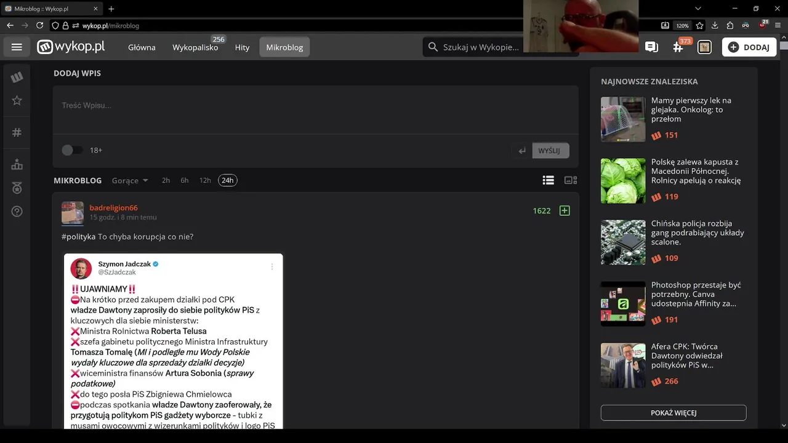This screenshot has height=443, width=788.
Task: Open the #polityka tag link
Action: (x=78, y=237)
